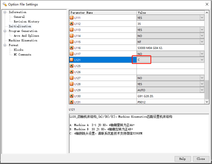Click the Close button
Viewport: 212px width, 164px height.
tap(200, 159)
